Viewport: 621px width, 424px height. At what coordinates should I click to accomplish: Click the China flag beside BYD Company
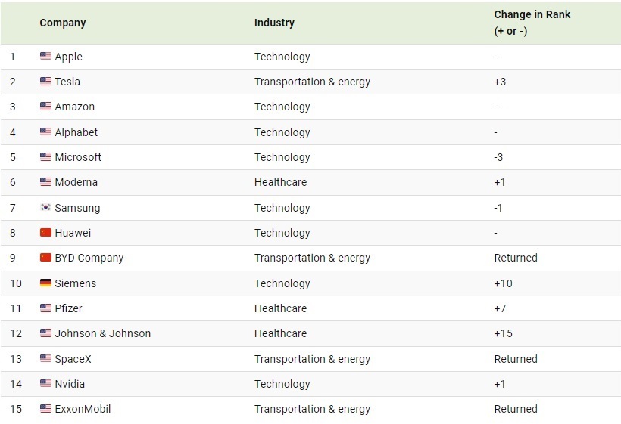(x=45, y=257)
